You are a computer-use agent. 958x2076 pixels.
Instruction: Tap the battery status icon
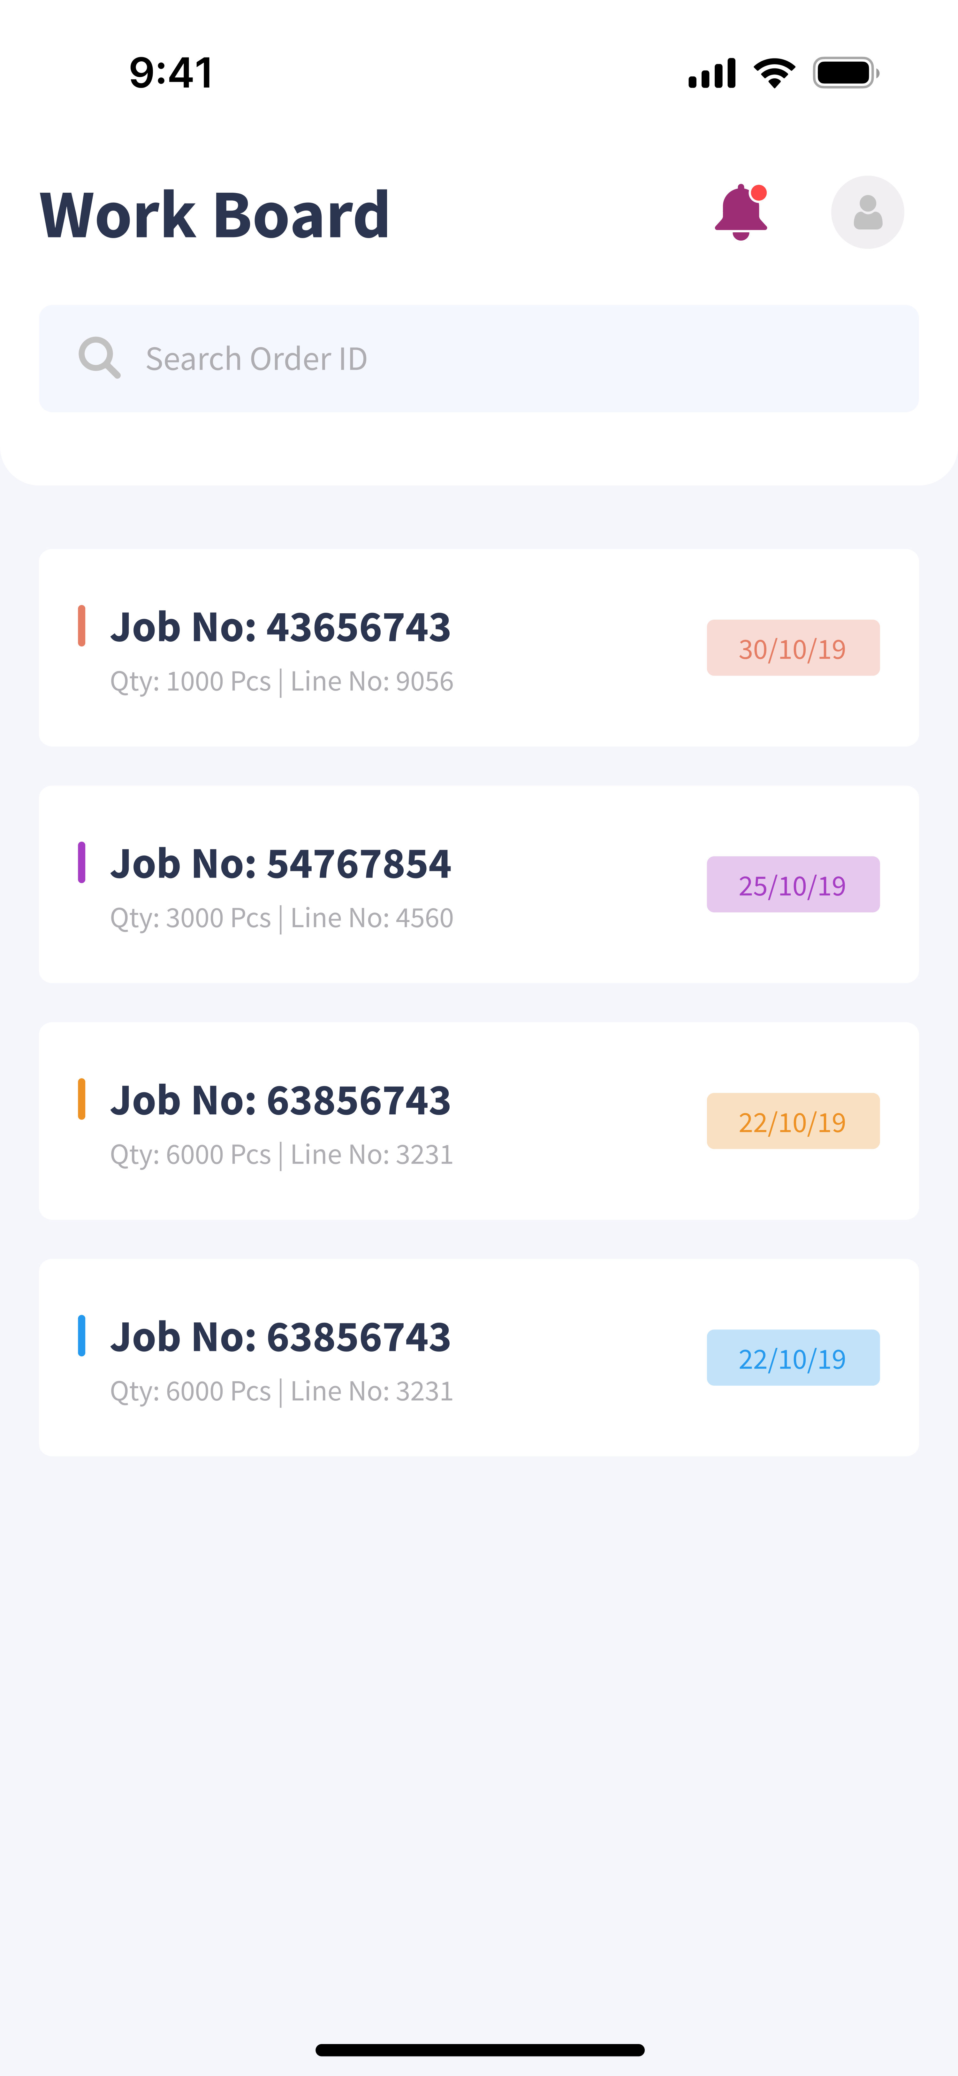coord(845,73)
